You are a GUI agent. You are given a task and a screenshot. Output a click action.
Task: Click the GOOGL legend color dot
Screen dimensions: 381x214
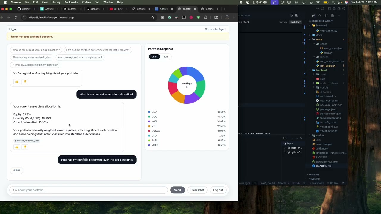tap(149, 131)
